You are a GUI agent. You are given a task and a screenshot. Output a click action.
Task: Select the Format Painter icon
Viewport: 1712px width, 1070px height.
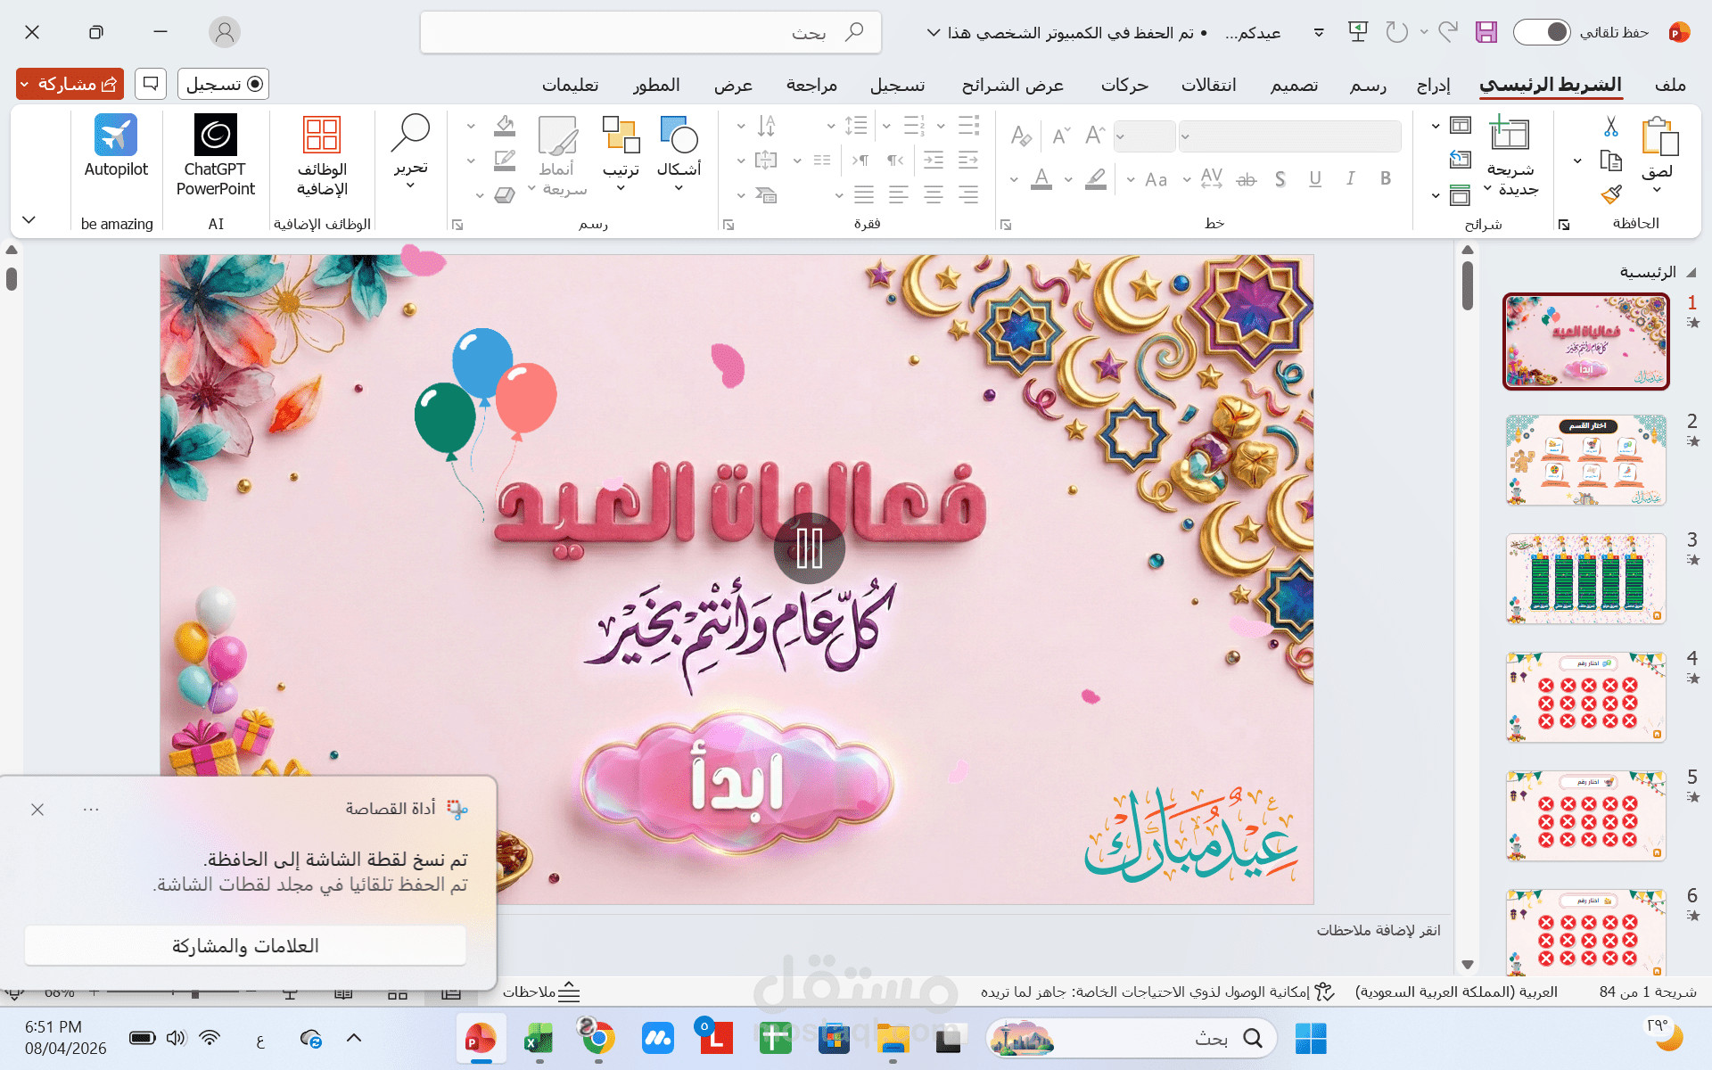pos(1611,195)
